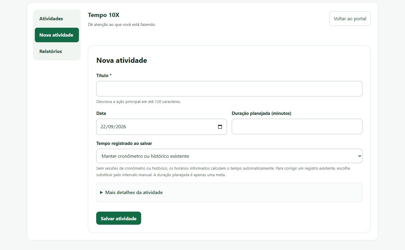This screenshot has height=250, width=405.
Task: Select Nova atividade in the sidebar
Action: [x=57, y=35]
